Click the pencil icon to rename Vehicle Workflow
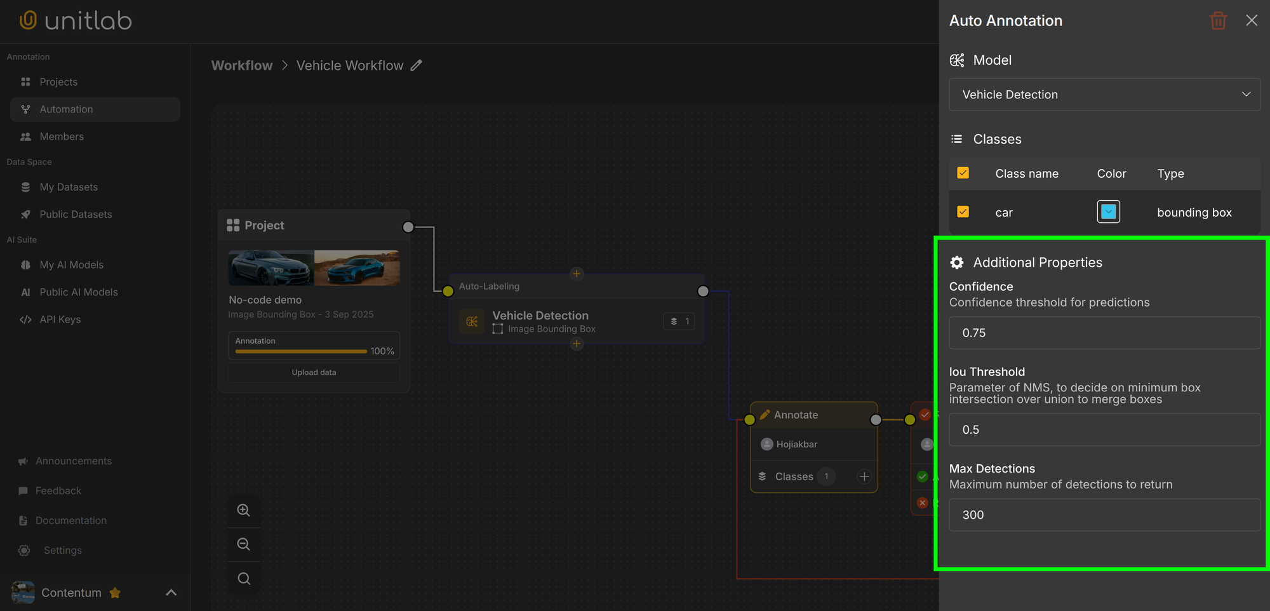Screen dimensions: 1270x611 coord(417,65)
